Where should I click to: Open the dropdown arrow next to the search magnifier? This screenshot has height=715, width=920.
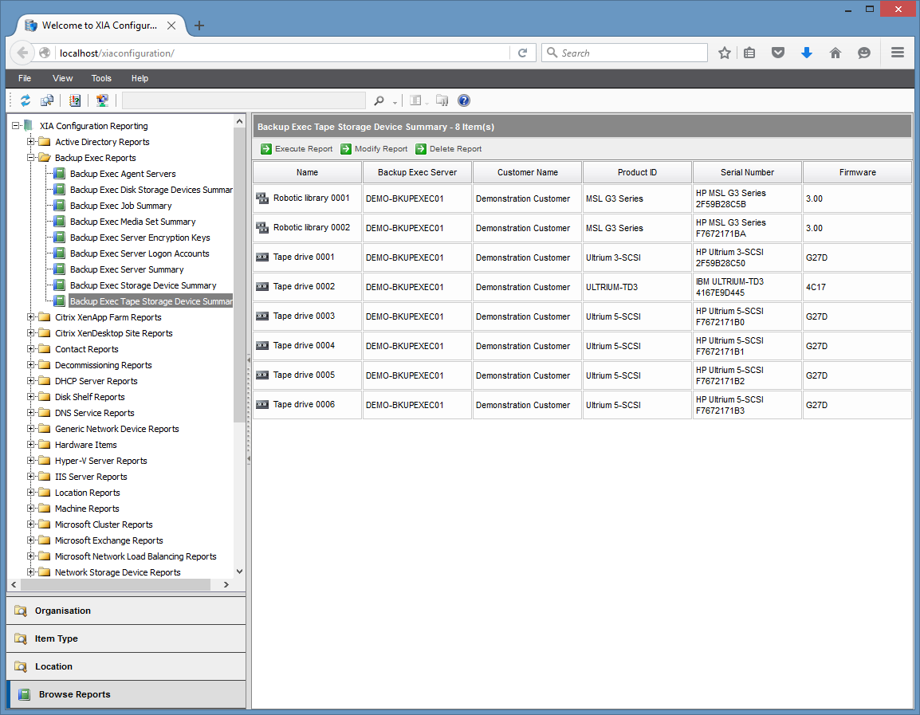[393, 102]
